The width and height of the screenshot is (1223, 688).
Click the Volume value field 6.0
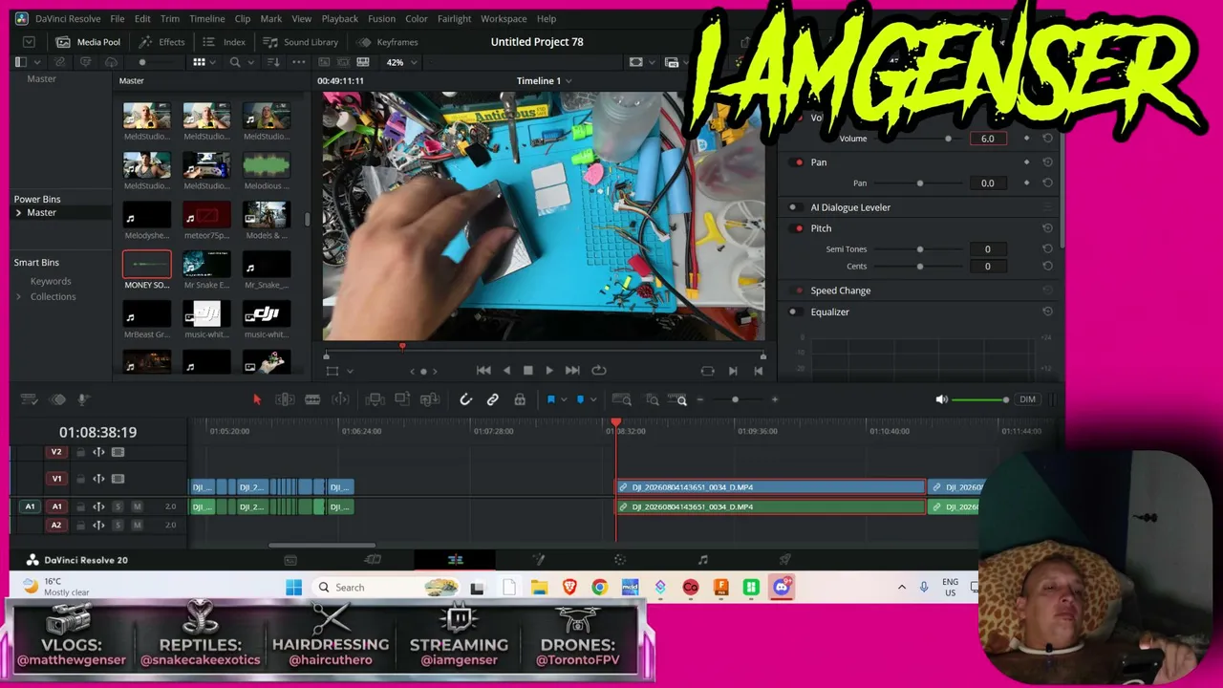[x=988, y=139]
